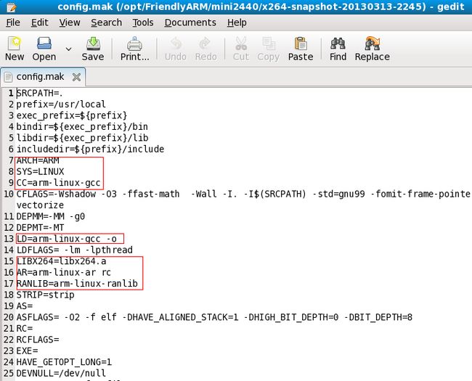Click the LIBX264=libx264.a line
This screenshot has width=472, height=381.
61,261
